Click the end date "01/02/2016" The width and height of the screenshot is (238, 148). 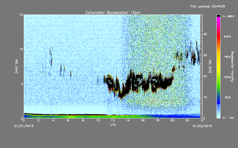point(202,126)
